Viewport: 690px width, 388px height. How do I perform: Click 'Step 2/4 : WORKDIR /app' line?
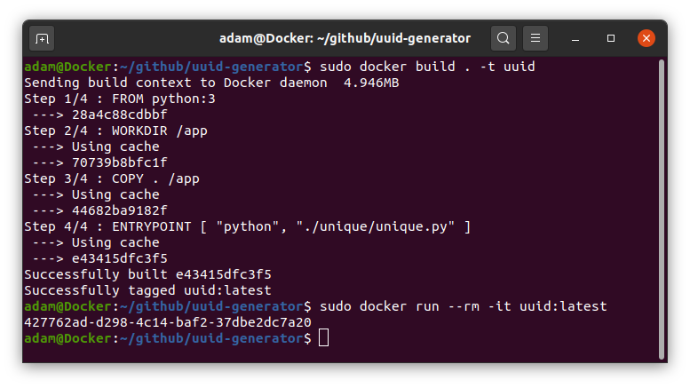pos(115,131)
